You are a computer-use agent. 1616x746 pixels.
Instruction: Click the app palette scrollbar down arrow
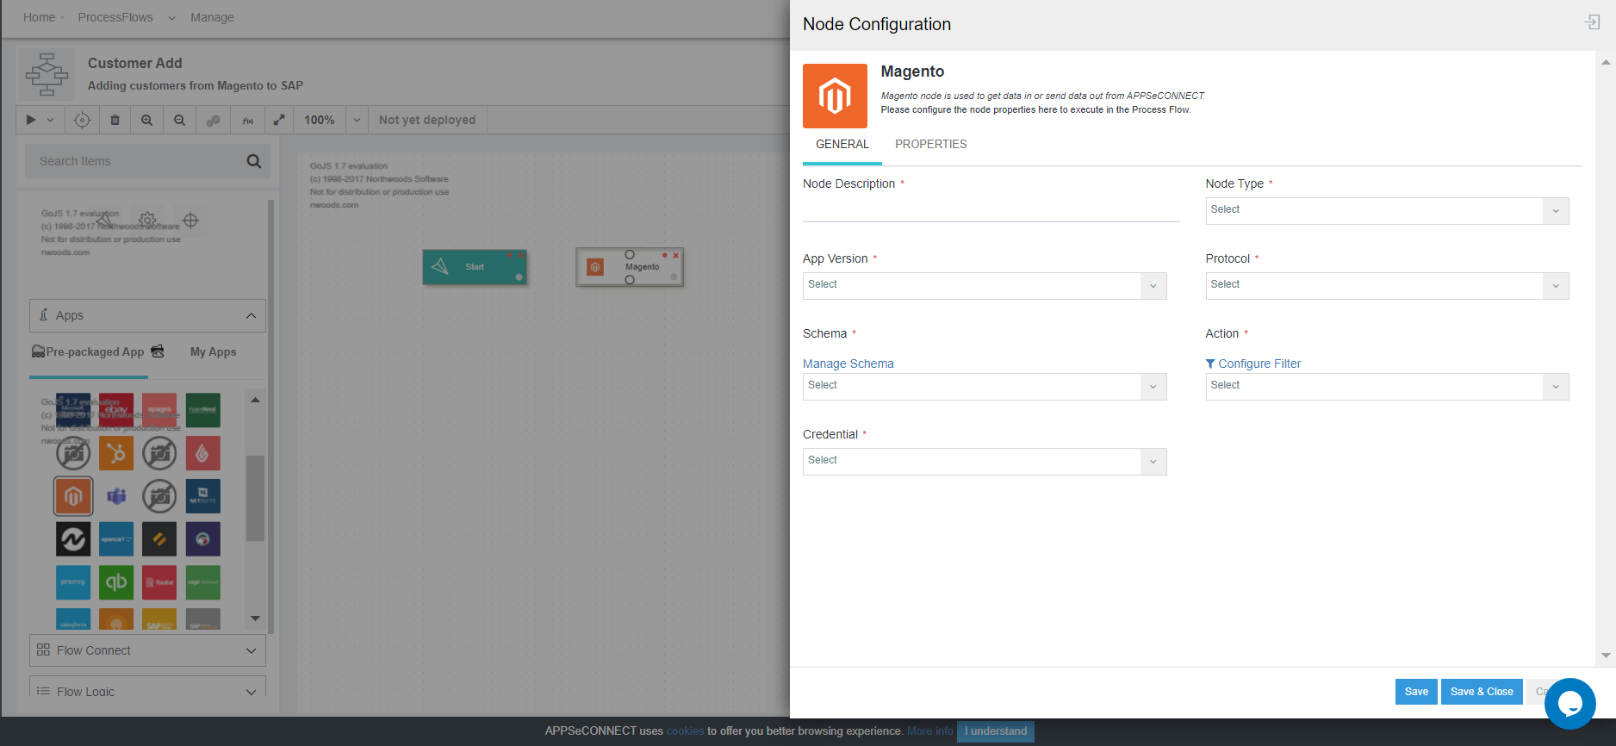coord(255,619)
